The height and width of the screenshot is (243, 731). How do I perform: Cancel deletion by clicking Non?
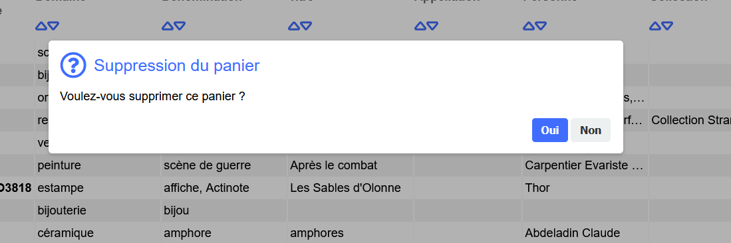[x=590, y=130]
